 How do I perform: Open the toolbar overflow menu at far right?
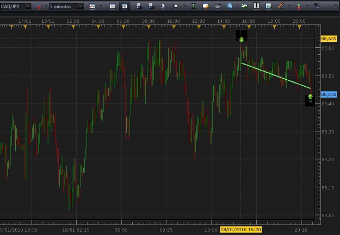pos(336,7)
